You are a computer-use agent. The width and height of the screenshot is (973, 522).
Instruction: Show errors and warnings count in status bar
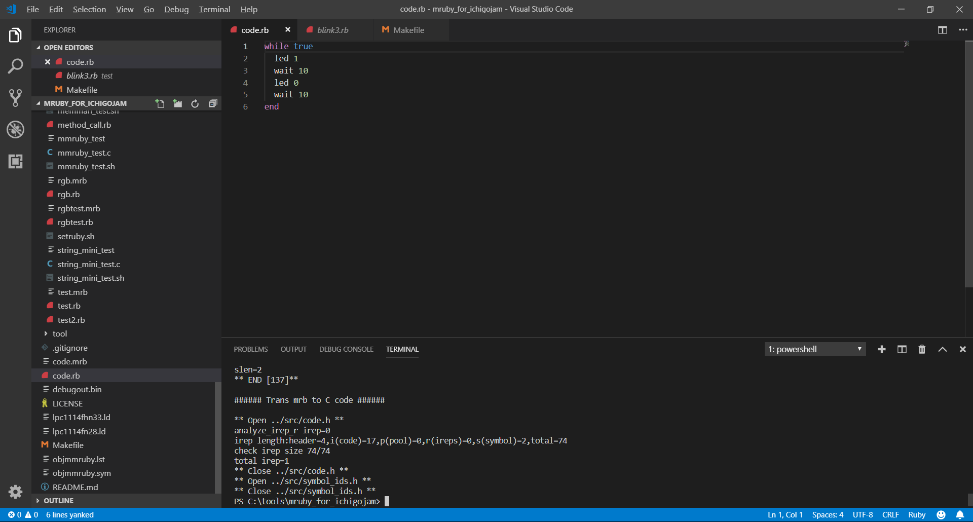(x=23, y=515)
